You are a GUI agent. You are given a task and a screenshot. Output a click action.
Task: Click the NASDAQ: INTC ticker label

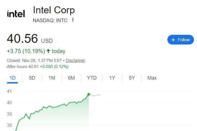50,20
